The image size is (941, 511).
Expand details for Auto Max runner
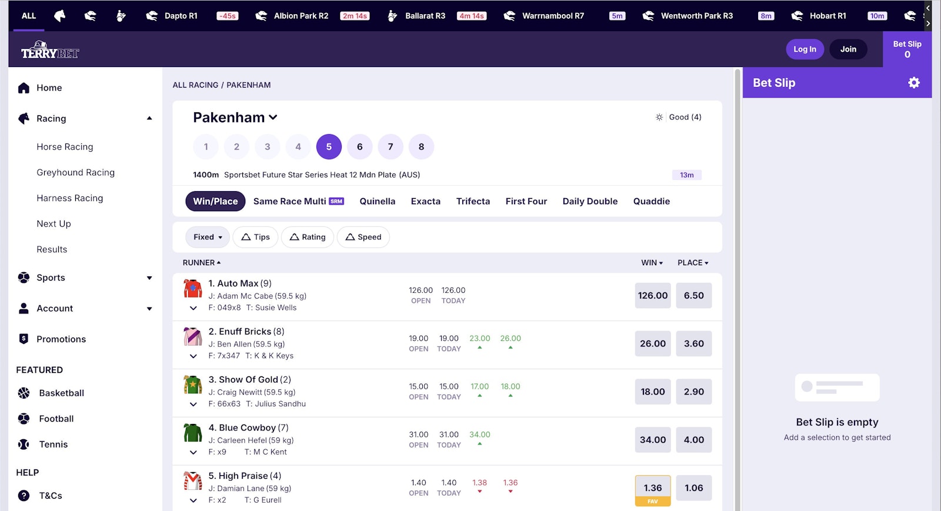pos(193,308)
